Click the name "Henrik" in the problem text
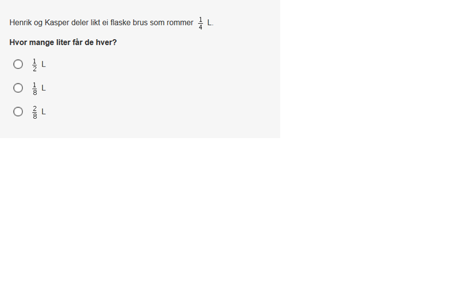459x284 pixels. click(21, 23)
